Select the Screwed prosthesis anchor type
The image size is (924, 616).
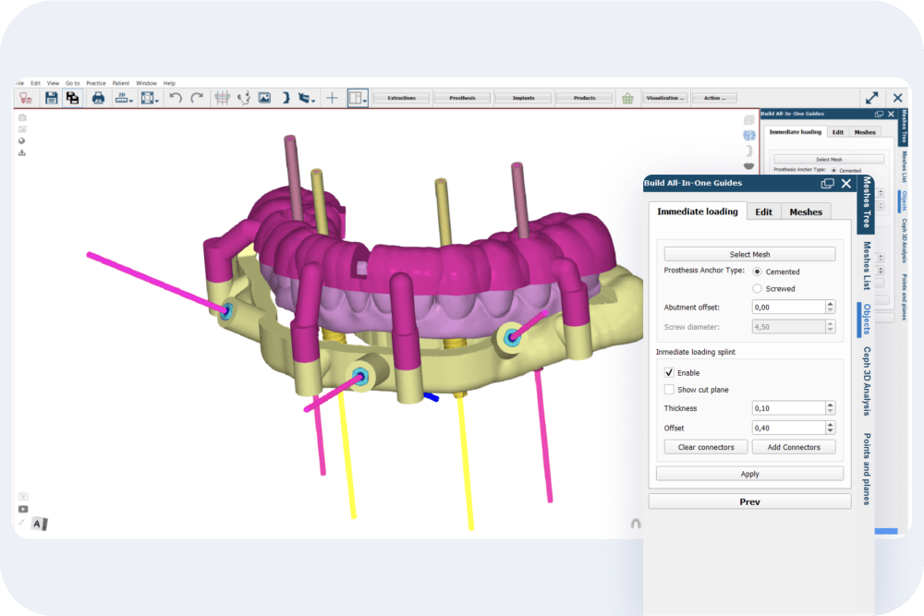pyautogui.click(x=758, y=288)
